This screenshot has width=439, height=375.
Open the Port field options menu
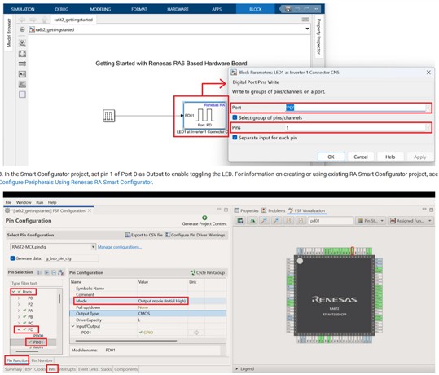tap(428, 108)
